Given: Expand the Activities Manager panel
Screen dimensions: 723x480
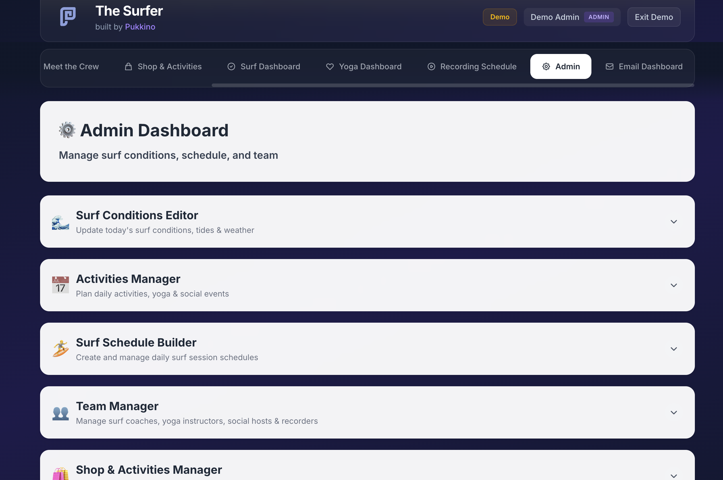Looking at the screenshot, I should (674, 285).
